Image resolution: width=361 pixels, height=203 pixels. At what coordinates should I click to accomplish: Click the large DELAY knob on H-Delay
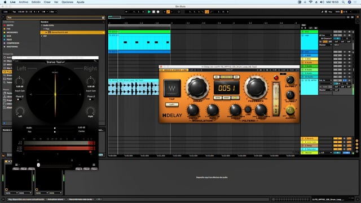pos(197,88)
